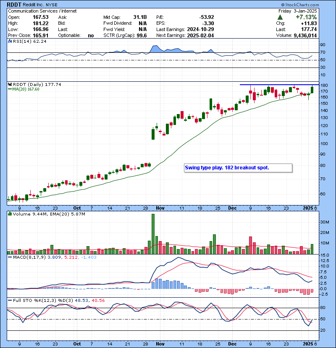The height and width of the screenshot is (348, 336).
Task: Click the 20M volume axis label
Action: click(x=325, y=233)
